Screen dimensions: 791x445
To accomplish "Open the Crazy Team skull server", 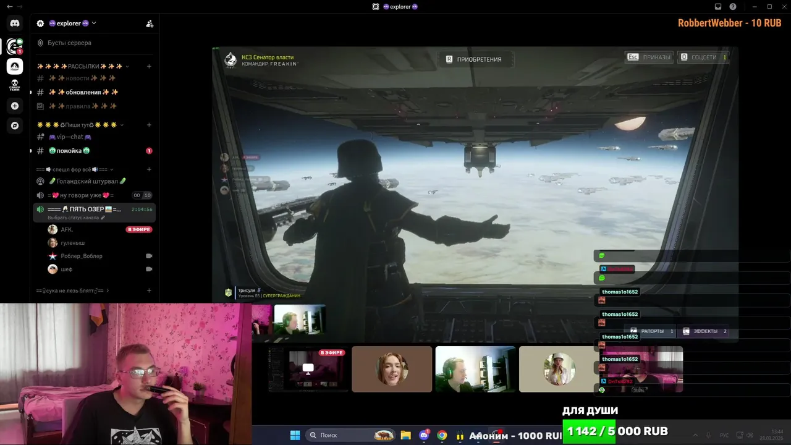I will (x=15, y=86).
